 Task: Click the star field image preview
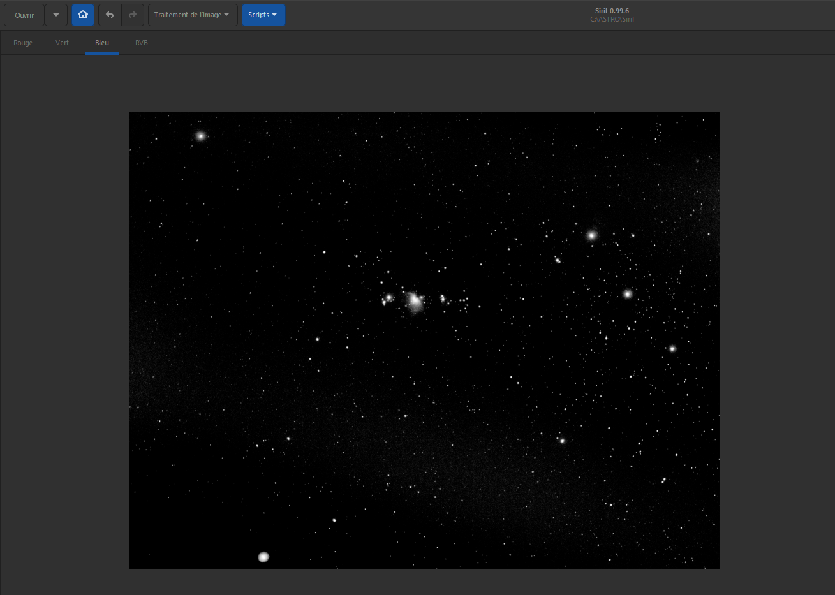point(424,340)
